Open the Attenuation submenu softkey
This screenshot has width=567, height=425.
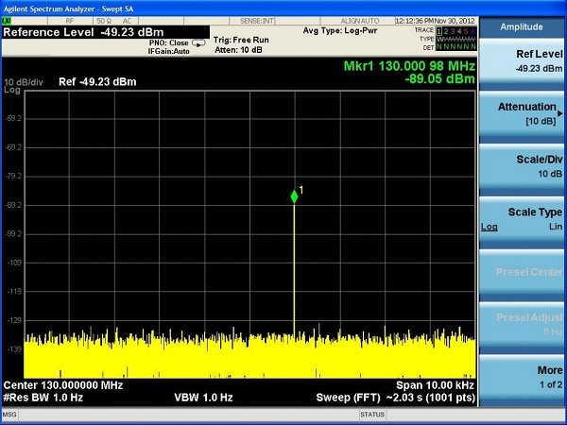521,113
